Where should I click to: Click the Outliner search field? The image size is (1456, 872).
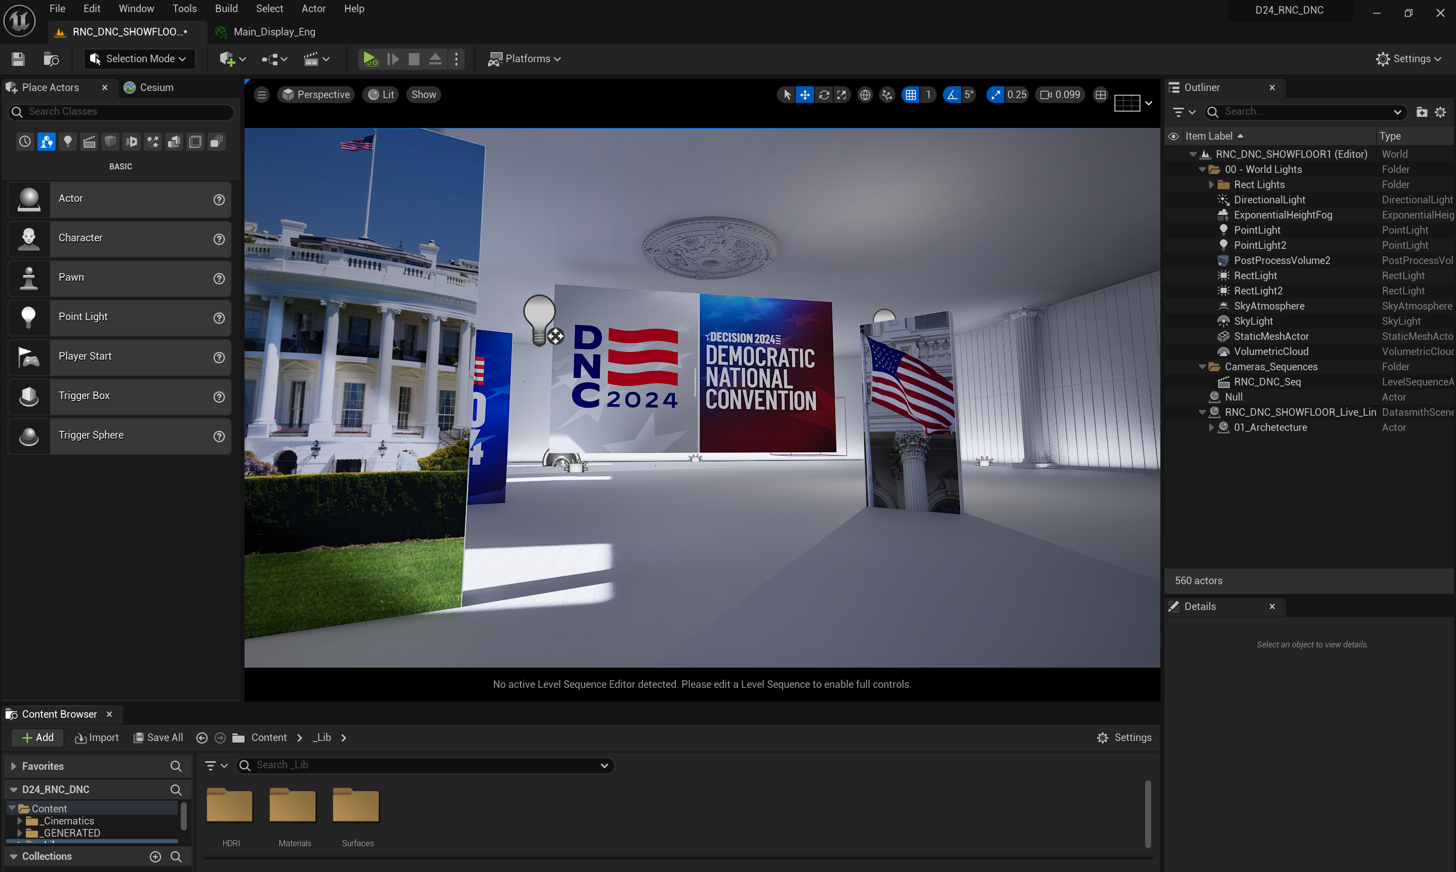1305,112
